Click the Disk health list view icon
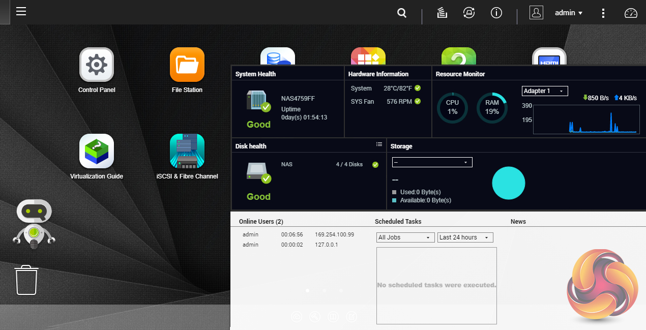646x330 pixels. click(379, 144)
